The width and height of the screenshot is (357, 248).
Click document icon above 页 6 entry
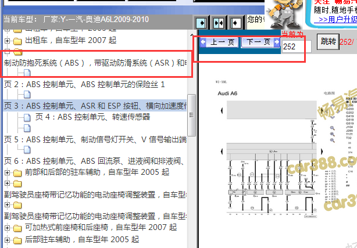pyautogui.click(x=27, y=150)
